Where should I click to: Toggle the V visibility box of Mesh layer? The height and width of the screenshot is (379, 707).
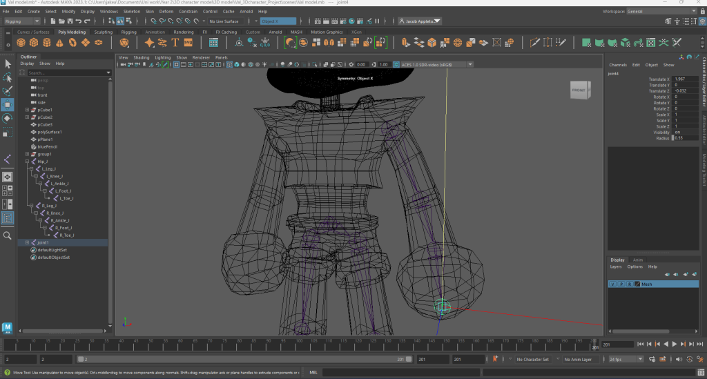click(612, 284)
